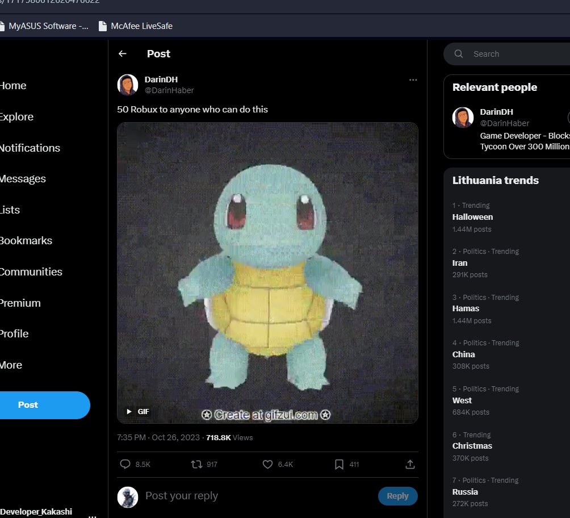570x518 pixels.
Task: Open the Hamas trend
Action: (x=466, y=308)
